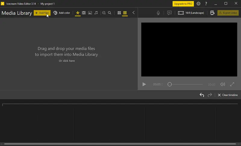The height and width of the screenshot is (146, 241).
Task: Switch to small thumbnail grid view
Action: [x=125, y=13]
